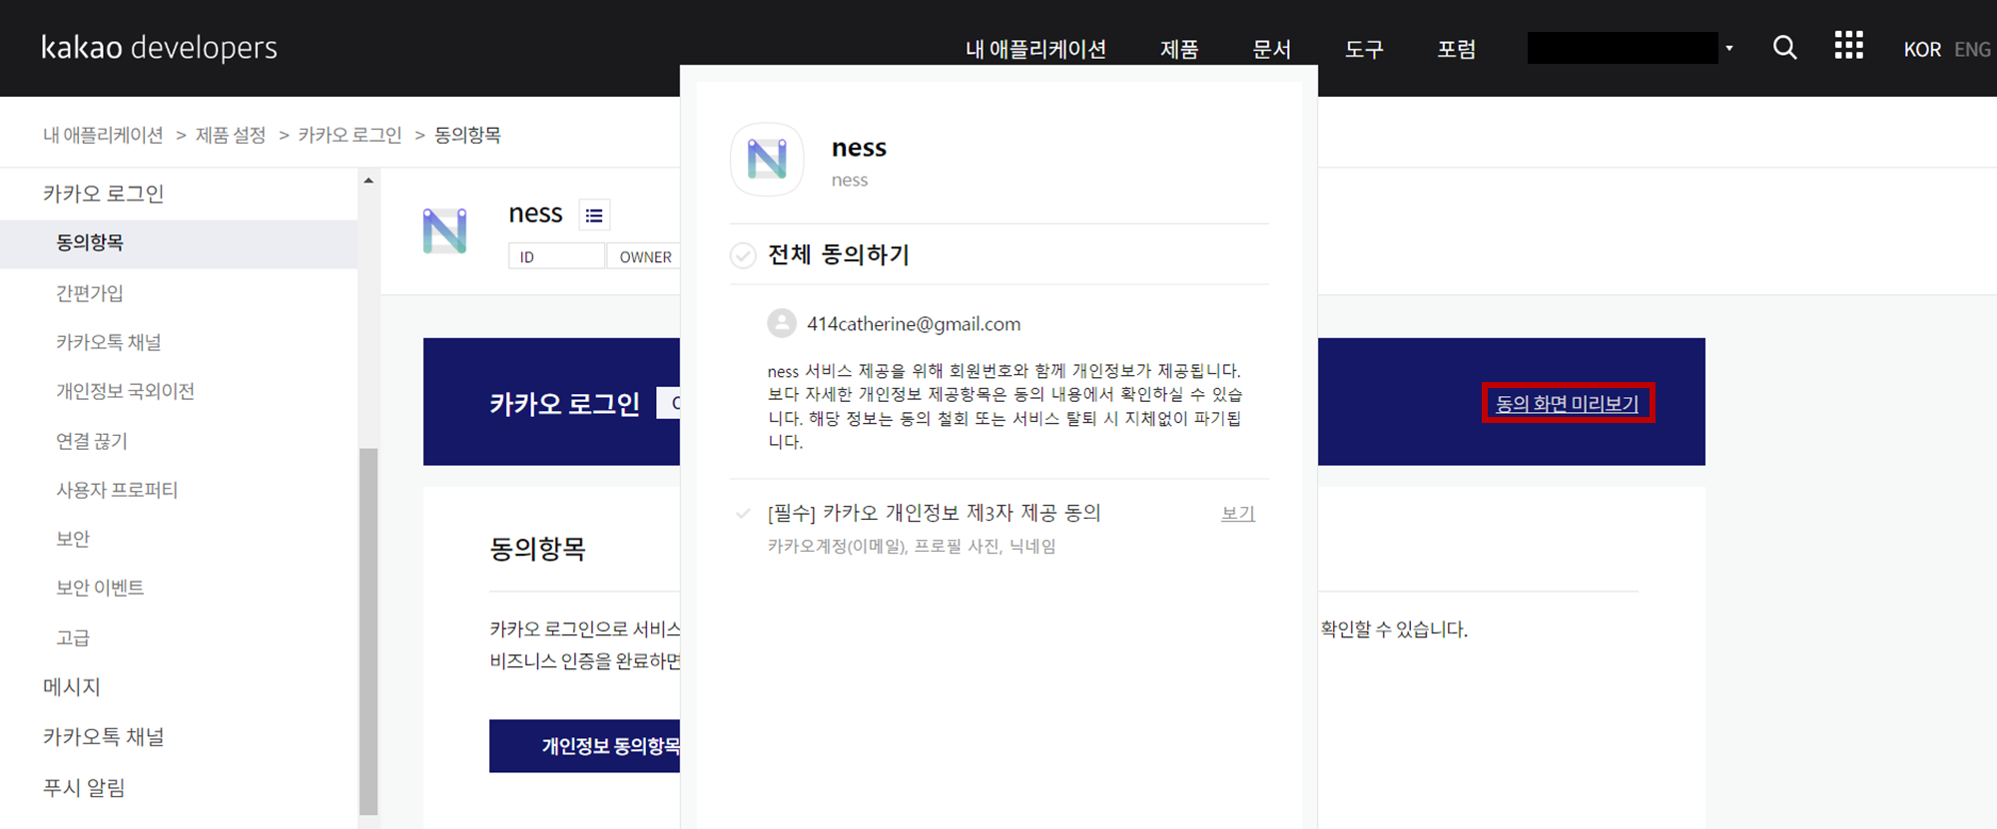Check the 전체 동의하기 checkbox

[743, 255]
